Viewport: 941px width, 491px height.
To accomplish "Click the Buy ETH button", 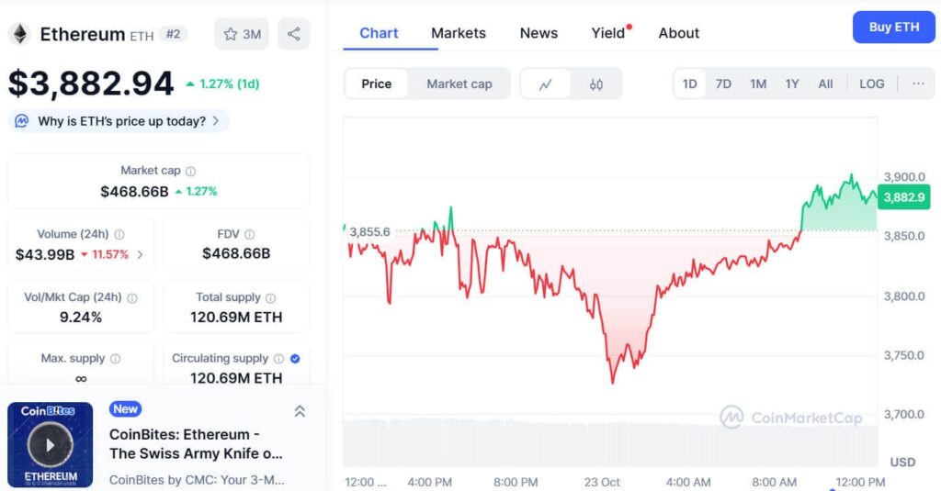I will (x=893, y=28).
